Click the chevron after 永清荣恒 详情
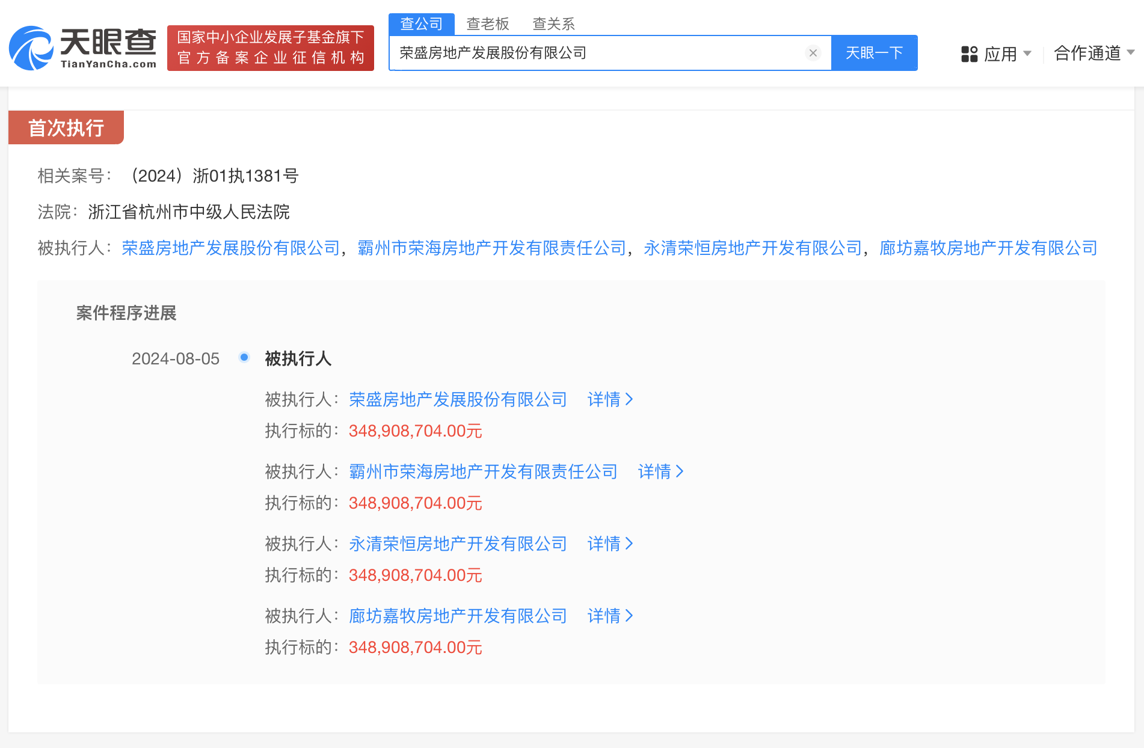This screenshot has height=748, width=1144. pos(630,544)
